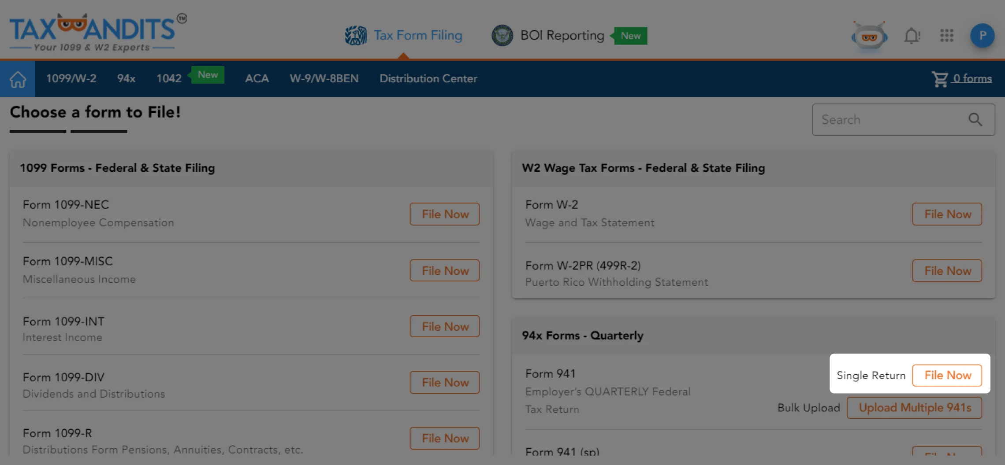This screenshot has height=465, width=1005.
Task: Click inside the Search field
Action: tap(886, 119)
